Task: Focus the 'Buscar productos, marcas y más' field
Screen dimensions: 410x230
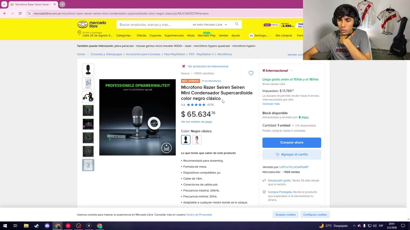Action: coord(153,25)
